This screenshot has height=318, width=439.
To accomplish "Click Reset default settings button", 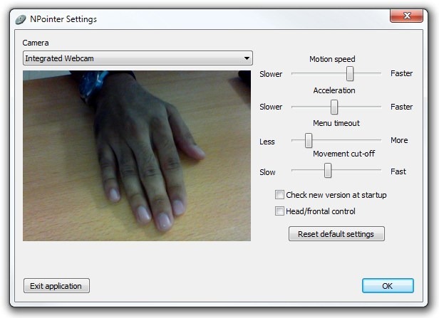I will click(336, 234).
